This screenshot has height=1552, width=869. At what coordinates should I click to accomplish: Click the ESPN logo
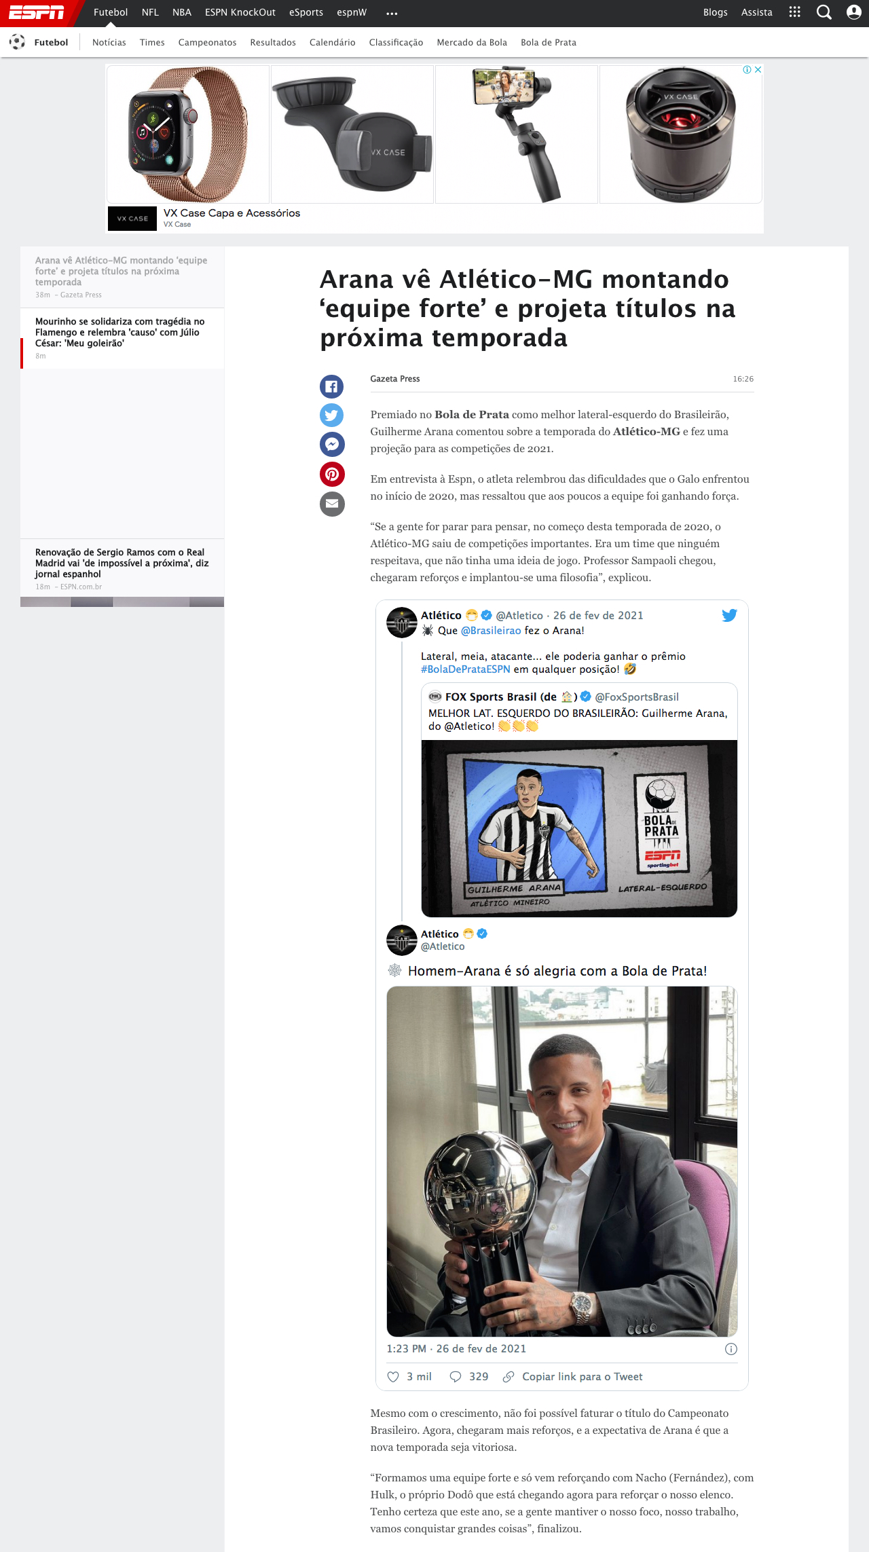37,12
